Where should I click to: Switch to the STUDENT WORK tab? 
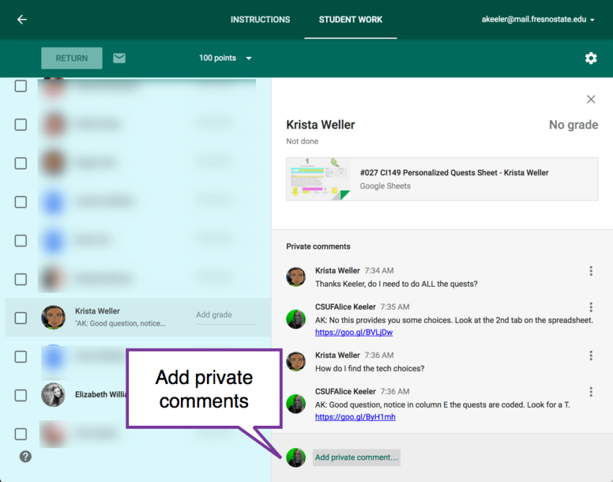coord(350,19)
